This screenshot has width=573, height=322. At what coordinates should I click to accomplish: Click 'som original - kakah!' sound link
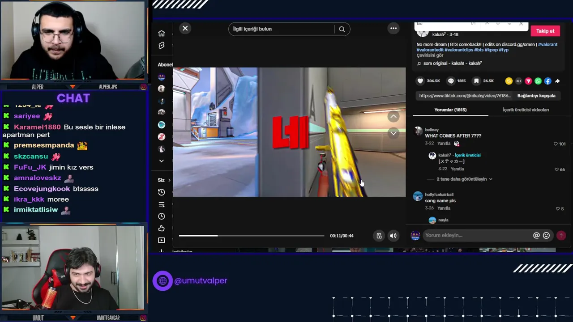pyautogui.click(x=452, y=64)
